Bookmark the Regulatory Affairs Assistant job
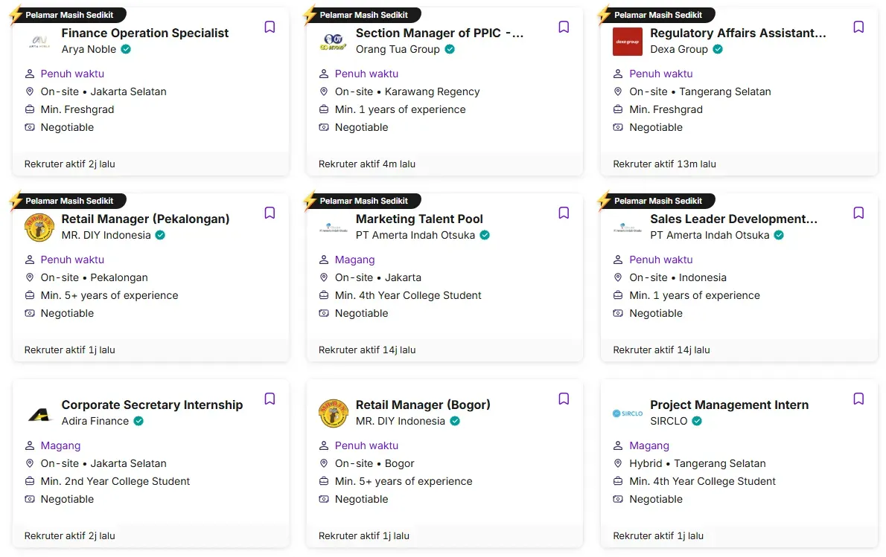This screenshot has width=886, height=557. coord(858,28)
